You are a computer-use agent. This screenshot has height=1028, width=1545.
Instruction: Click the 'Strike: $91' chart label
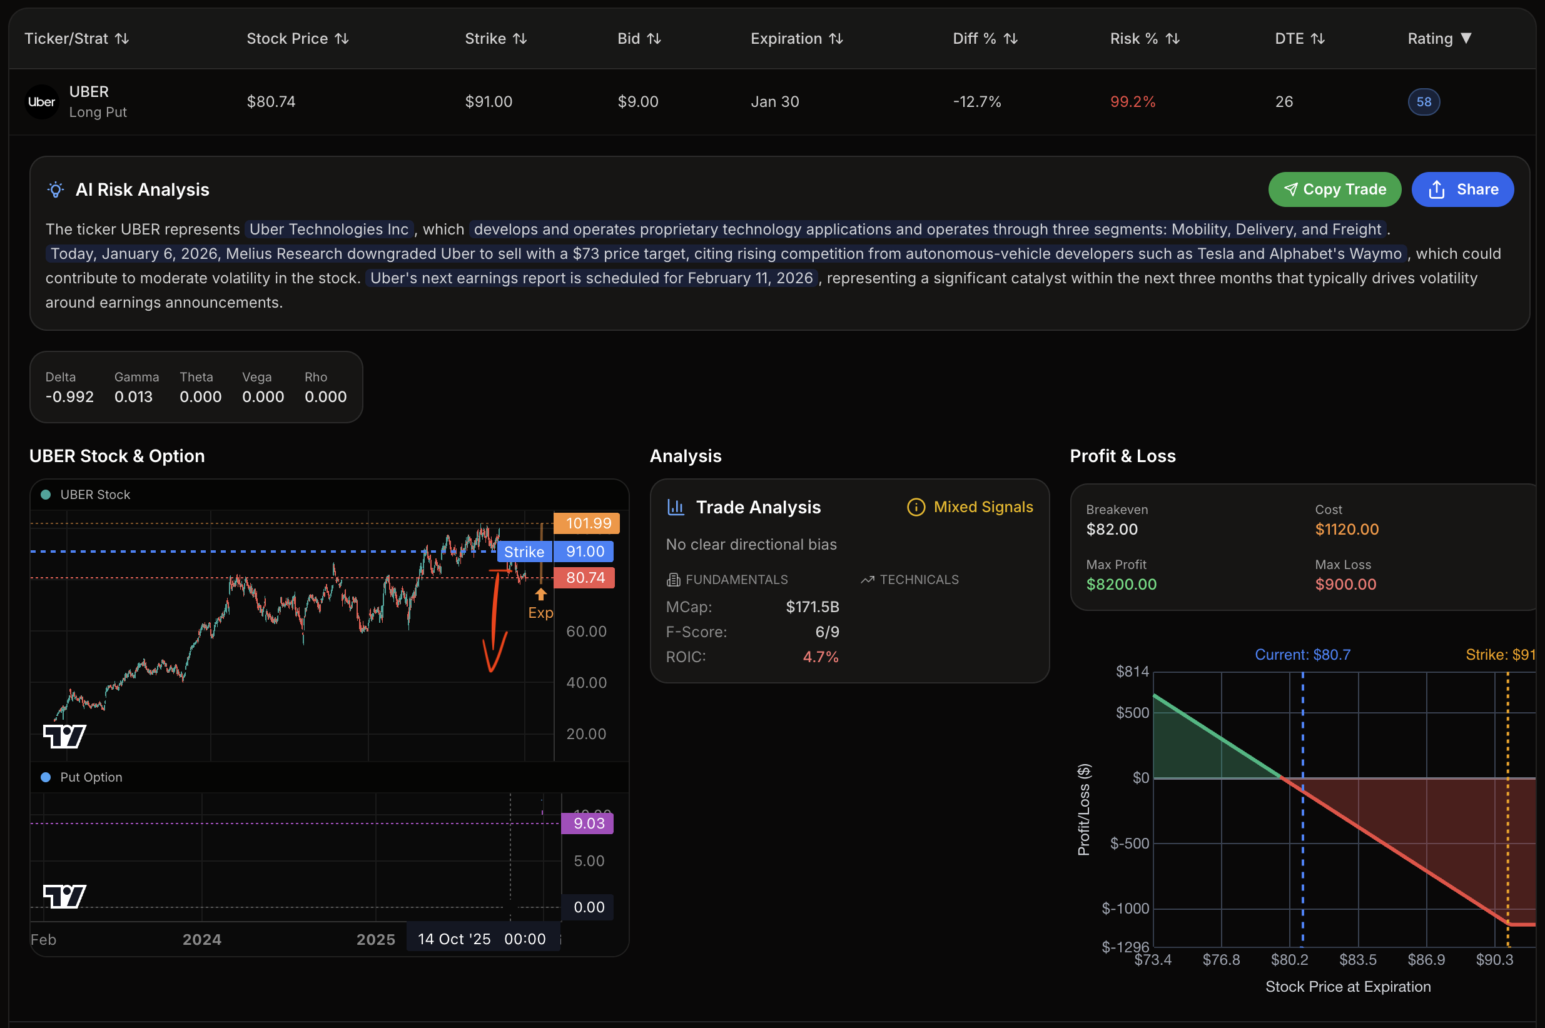click(1501, 654)
